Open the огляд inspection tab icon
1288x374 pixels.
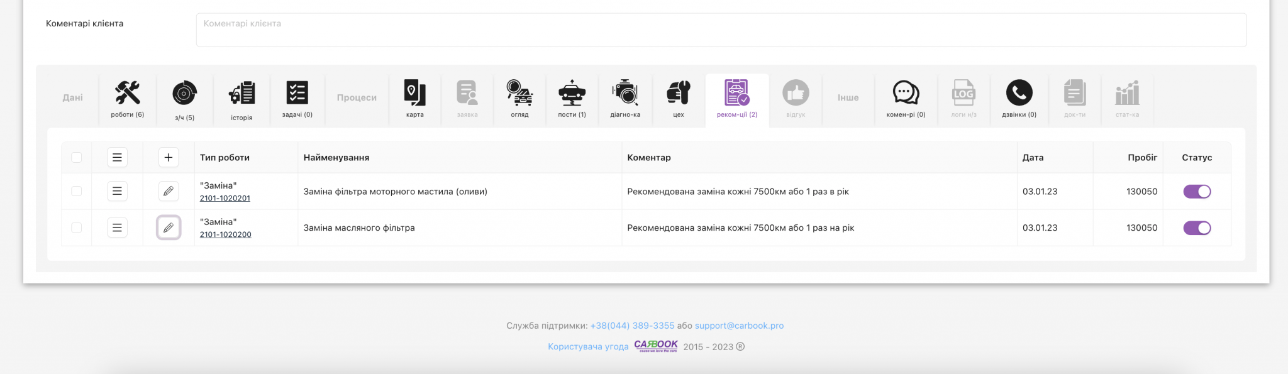pos(519,99)
